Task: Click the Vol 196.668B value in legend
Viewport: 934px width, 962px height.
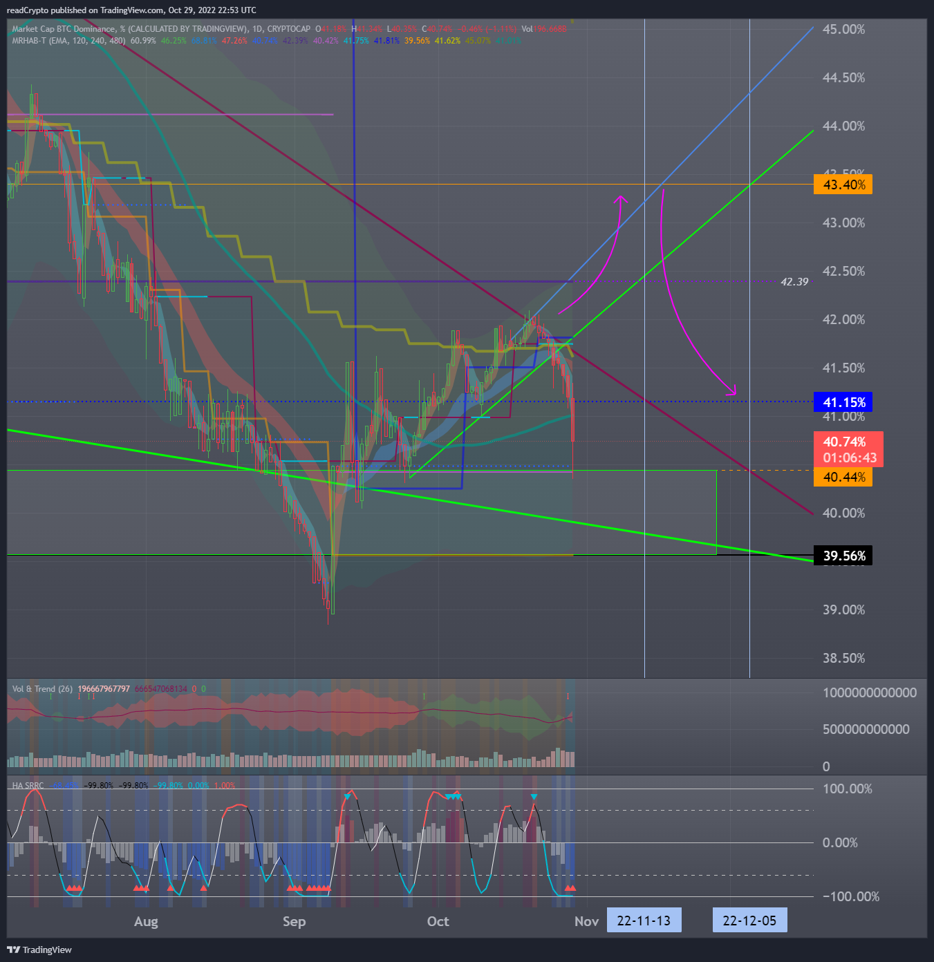Action: pyautogui.click(x=544, y=29)
